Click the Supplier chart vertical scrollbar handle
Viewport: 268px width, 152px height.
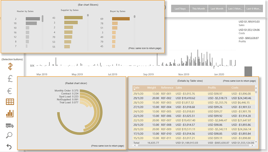(x=88, y=15)
